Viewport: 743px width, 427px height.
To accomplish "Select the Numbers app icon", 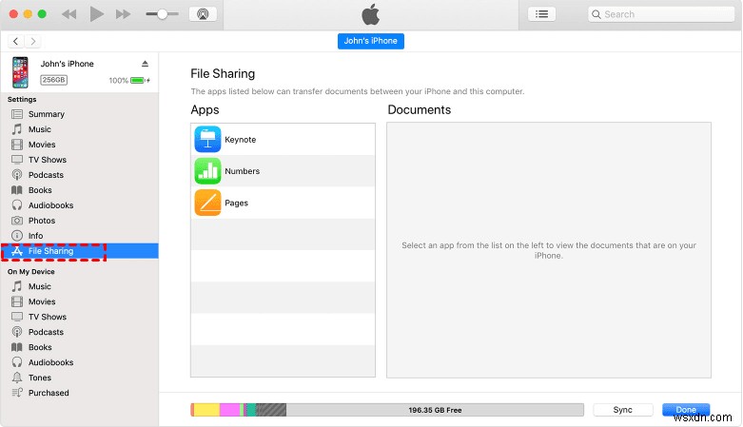I will click(x=207, y=171).
